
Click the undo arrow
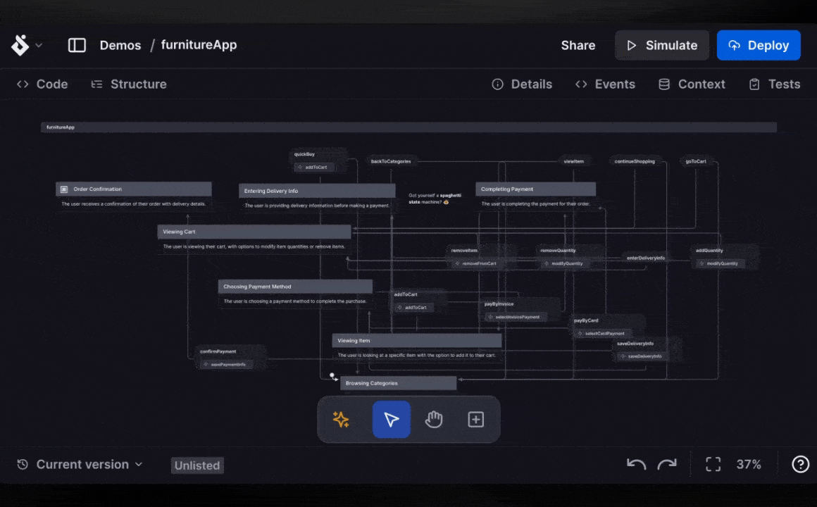tap(635, 464)
